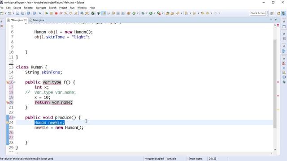Click the Previous Annotation arrow icon

coord(194,13)
